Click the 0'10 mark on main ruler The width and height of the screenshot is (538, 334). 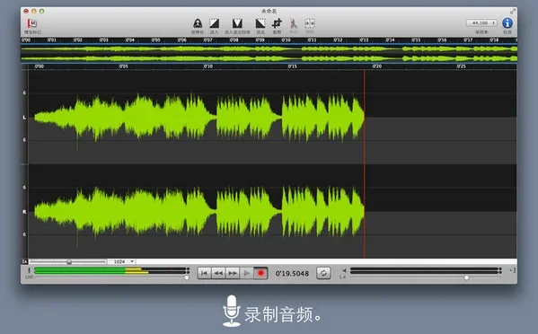click(208, 66)
